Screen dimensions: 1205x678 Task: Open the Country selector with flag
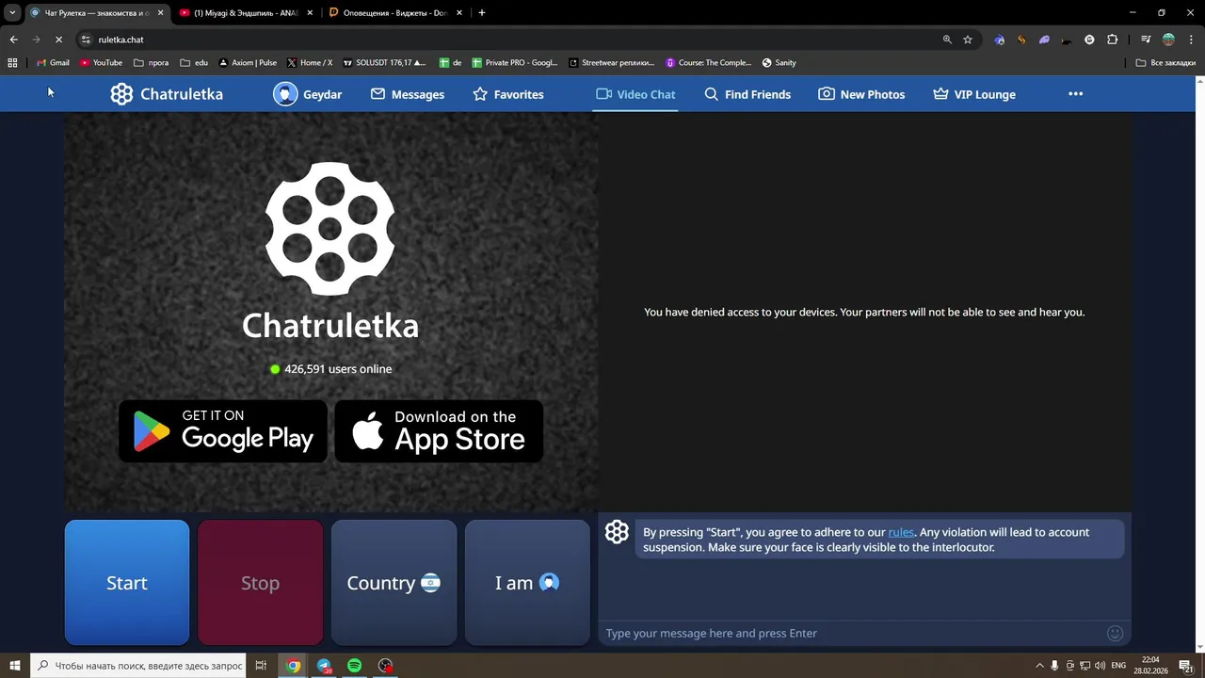[394, 583]
